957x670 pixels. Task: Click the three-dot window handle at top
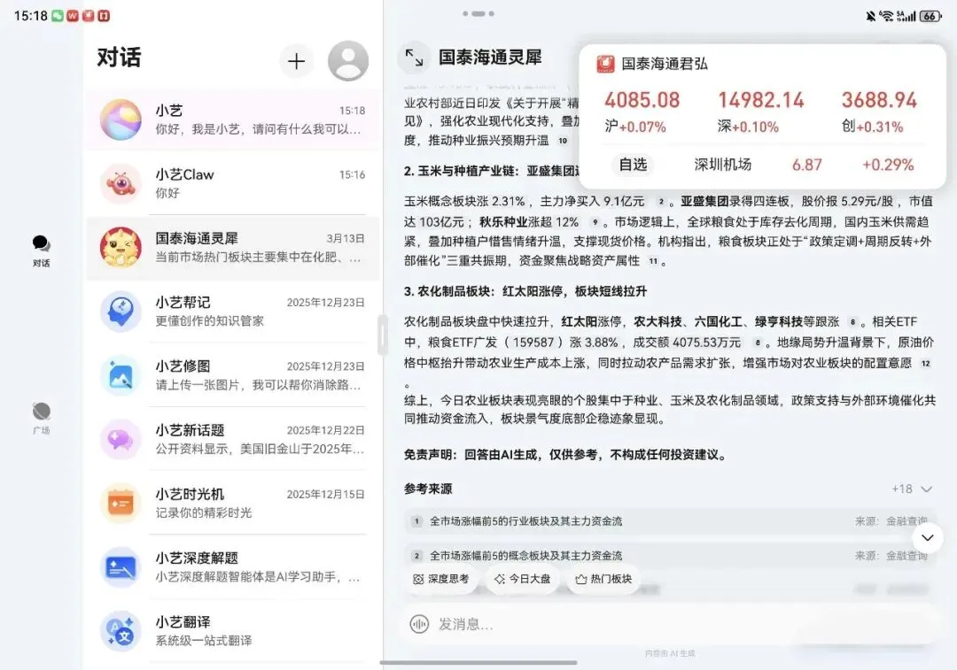point(478,13)
